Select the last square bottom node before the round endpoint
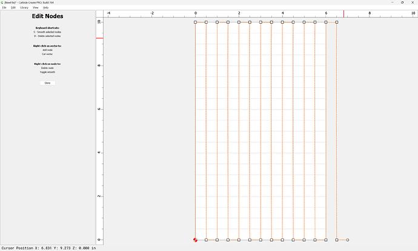The width and height of the screenshot is (418, 251). pos(337,240)
